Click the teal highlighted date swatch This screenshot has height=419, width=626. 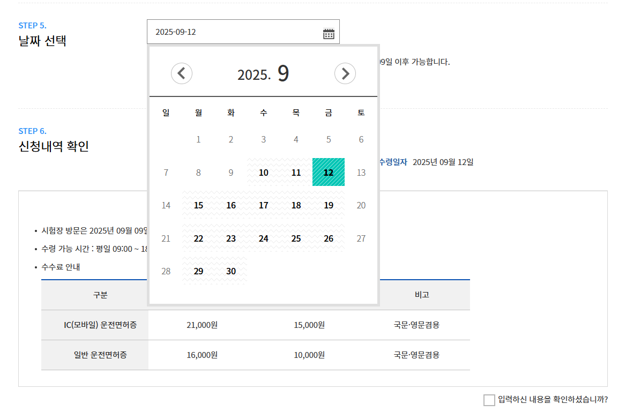(329, 173)
